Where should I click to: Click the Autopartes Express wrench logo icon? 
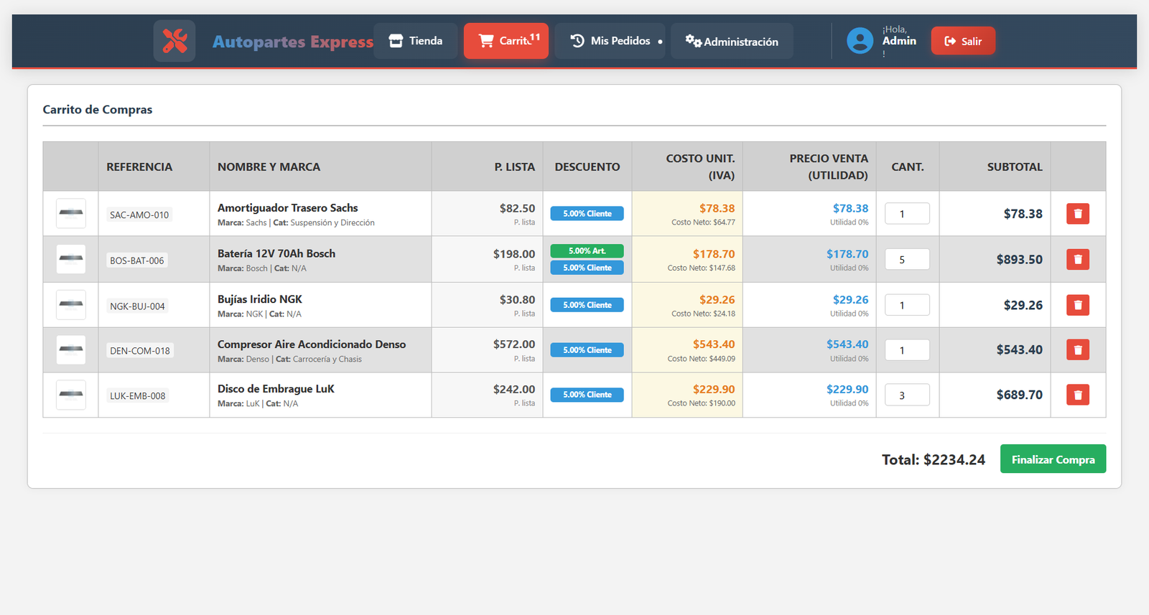point(175,41)
